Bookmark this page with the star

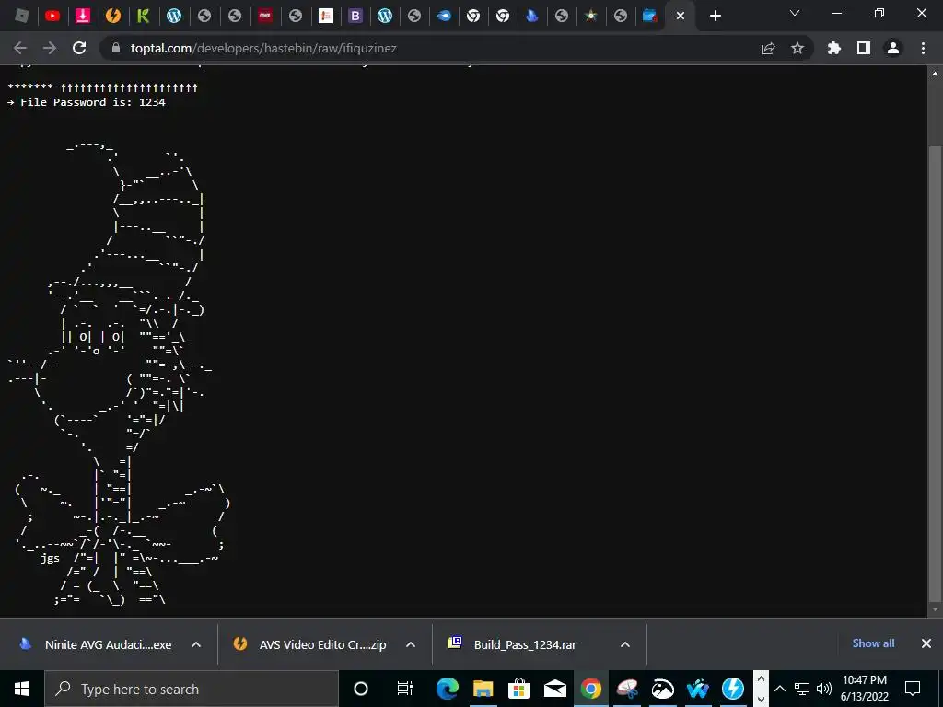pos(797,48)
